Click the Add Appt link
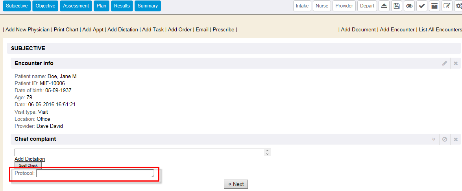The height and width of the screenshot is (191, 462). tap(93, 30)
